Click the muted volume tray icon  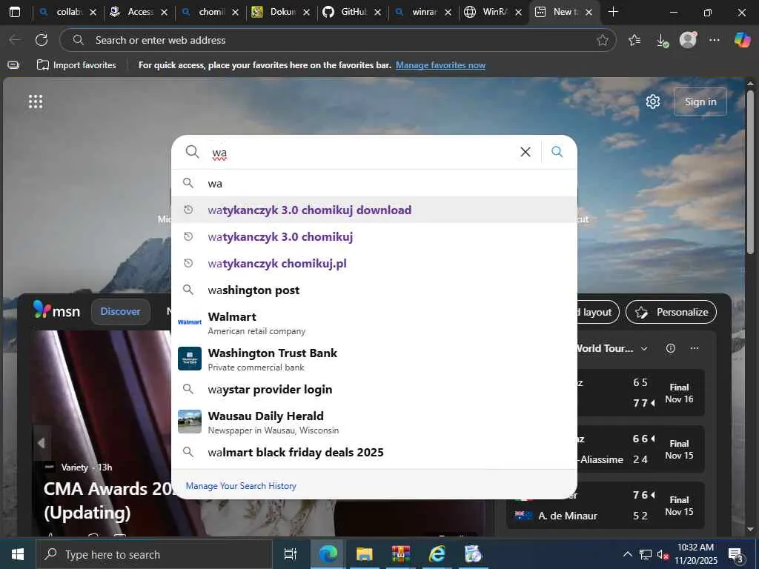click(x=662, y=554)
